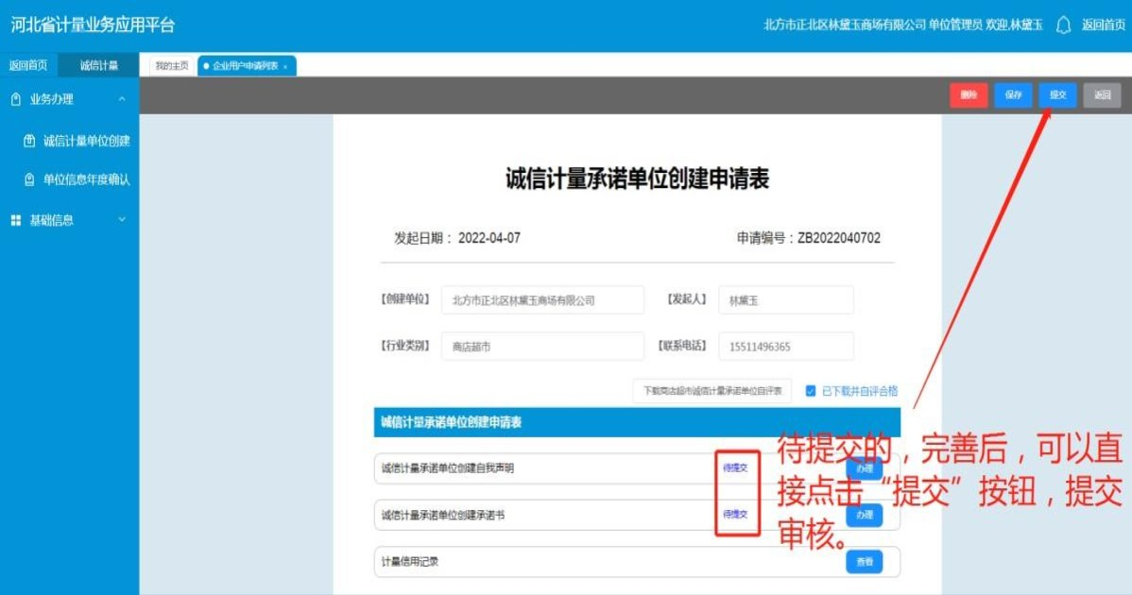1132x595 pixels.
Task: Click 下载商店超市诚信计量承诺单位自评表 download button
Action: click(x=712, y=391)
